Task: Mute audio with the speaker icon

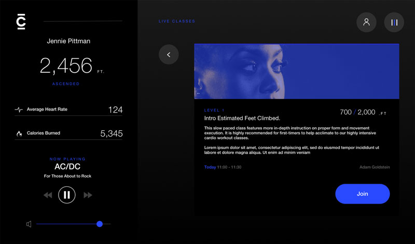Action: (x=29, y=224)
